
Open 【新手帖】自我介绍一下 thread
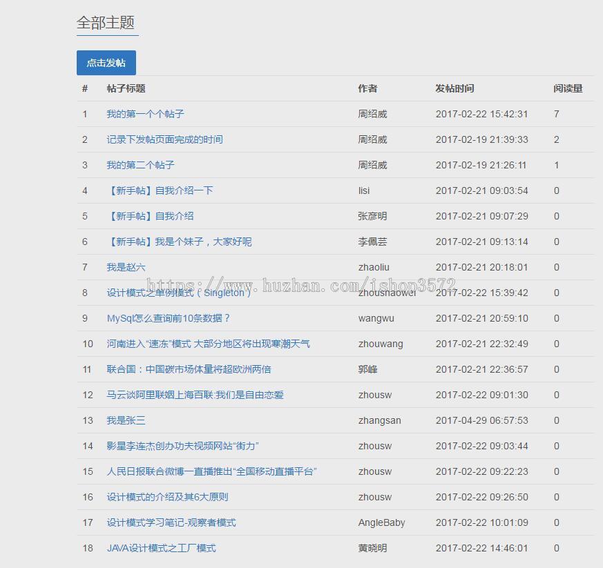[160, 190]
